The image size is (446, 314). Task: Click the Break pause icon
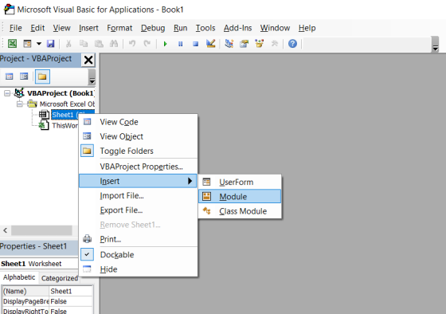coord(180,44)
